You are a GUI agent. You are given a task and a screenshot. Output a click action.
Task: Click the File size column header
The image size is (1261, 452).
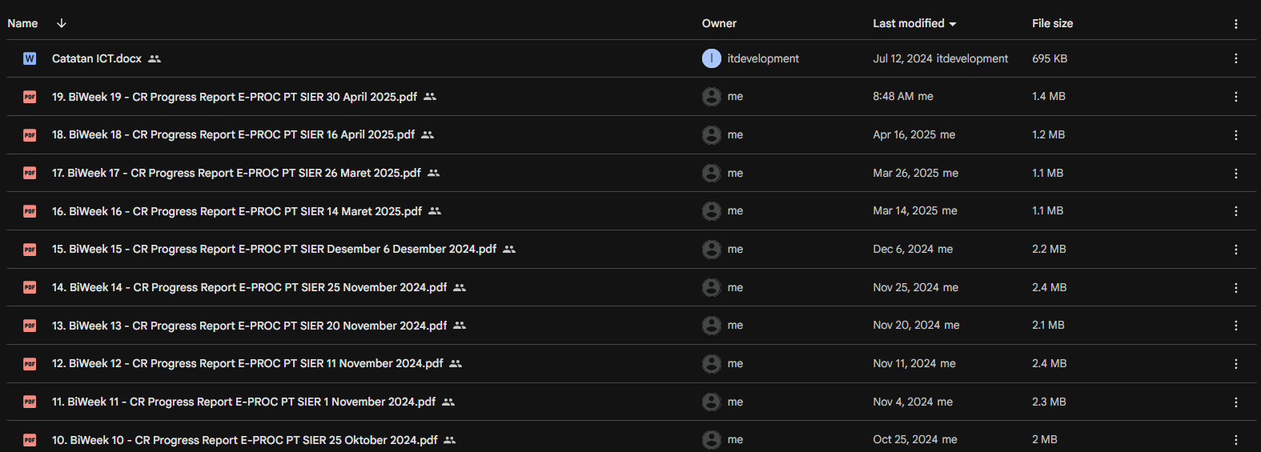[x=1052, y=24]
